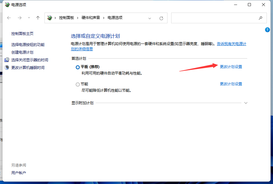Click the search magnifier icon
Viewport: 273px width, 184px height.
click(x=261, y=18)
